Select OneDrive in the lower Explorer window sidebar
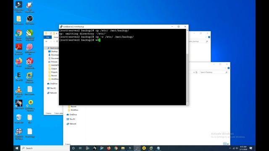This screenshot has height=151, width=269. coord(71,115)
